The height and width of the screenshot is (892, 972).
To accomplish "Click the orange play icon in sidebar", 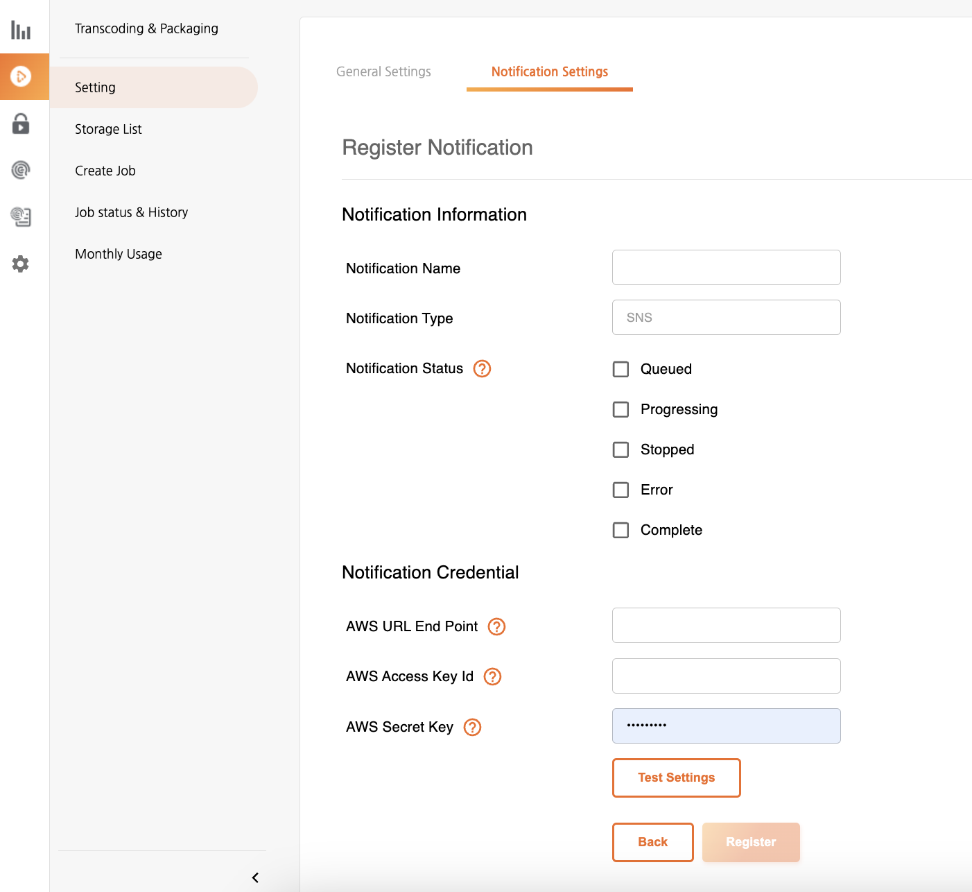I will (x=21, y=76).
